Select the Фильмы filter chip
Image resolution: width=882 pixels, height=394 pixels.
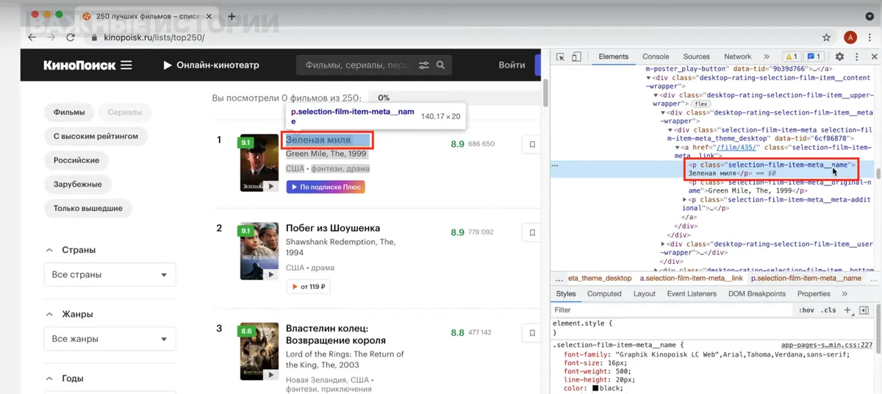click(69, 112)
